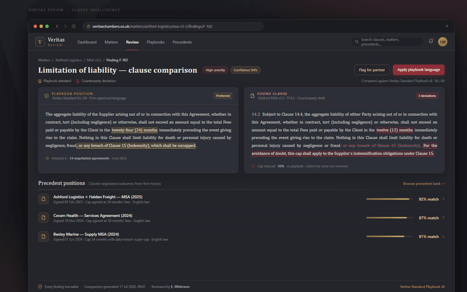This screenshot has width=467, height=292.
Task: Go to Ashford Logistics breadcrumb
Action: point(68,60)
